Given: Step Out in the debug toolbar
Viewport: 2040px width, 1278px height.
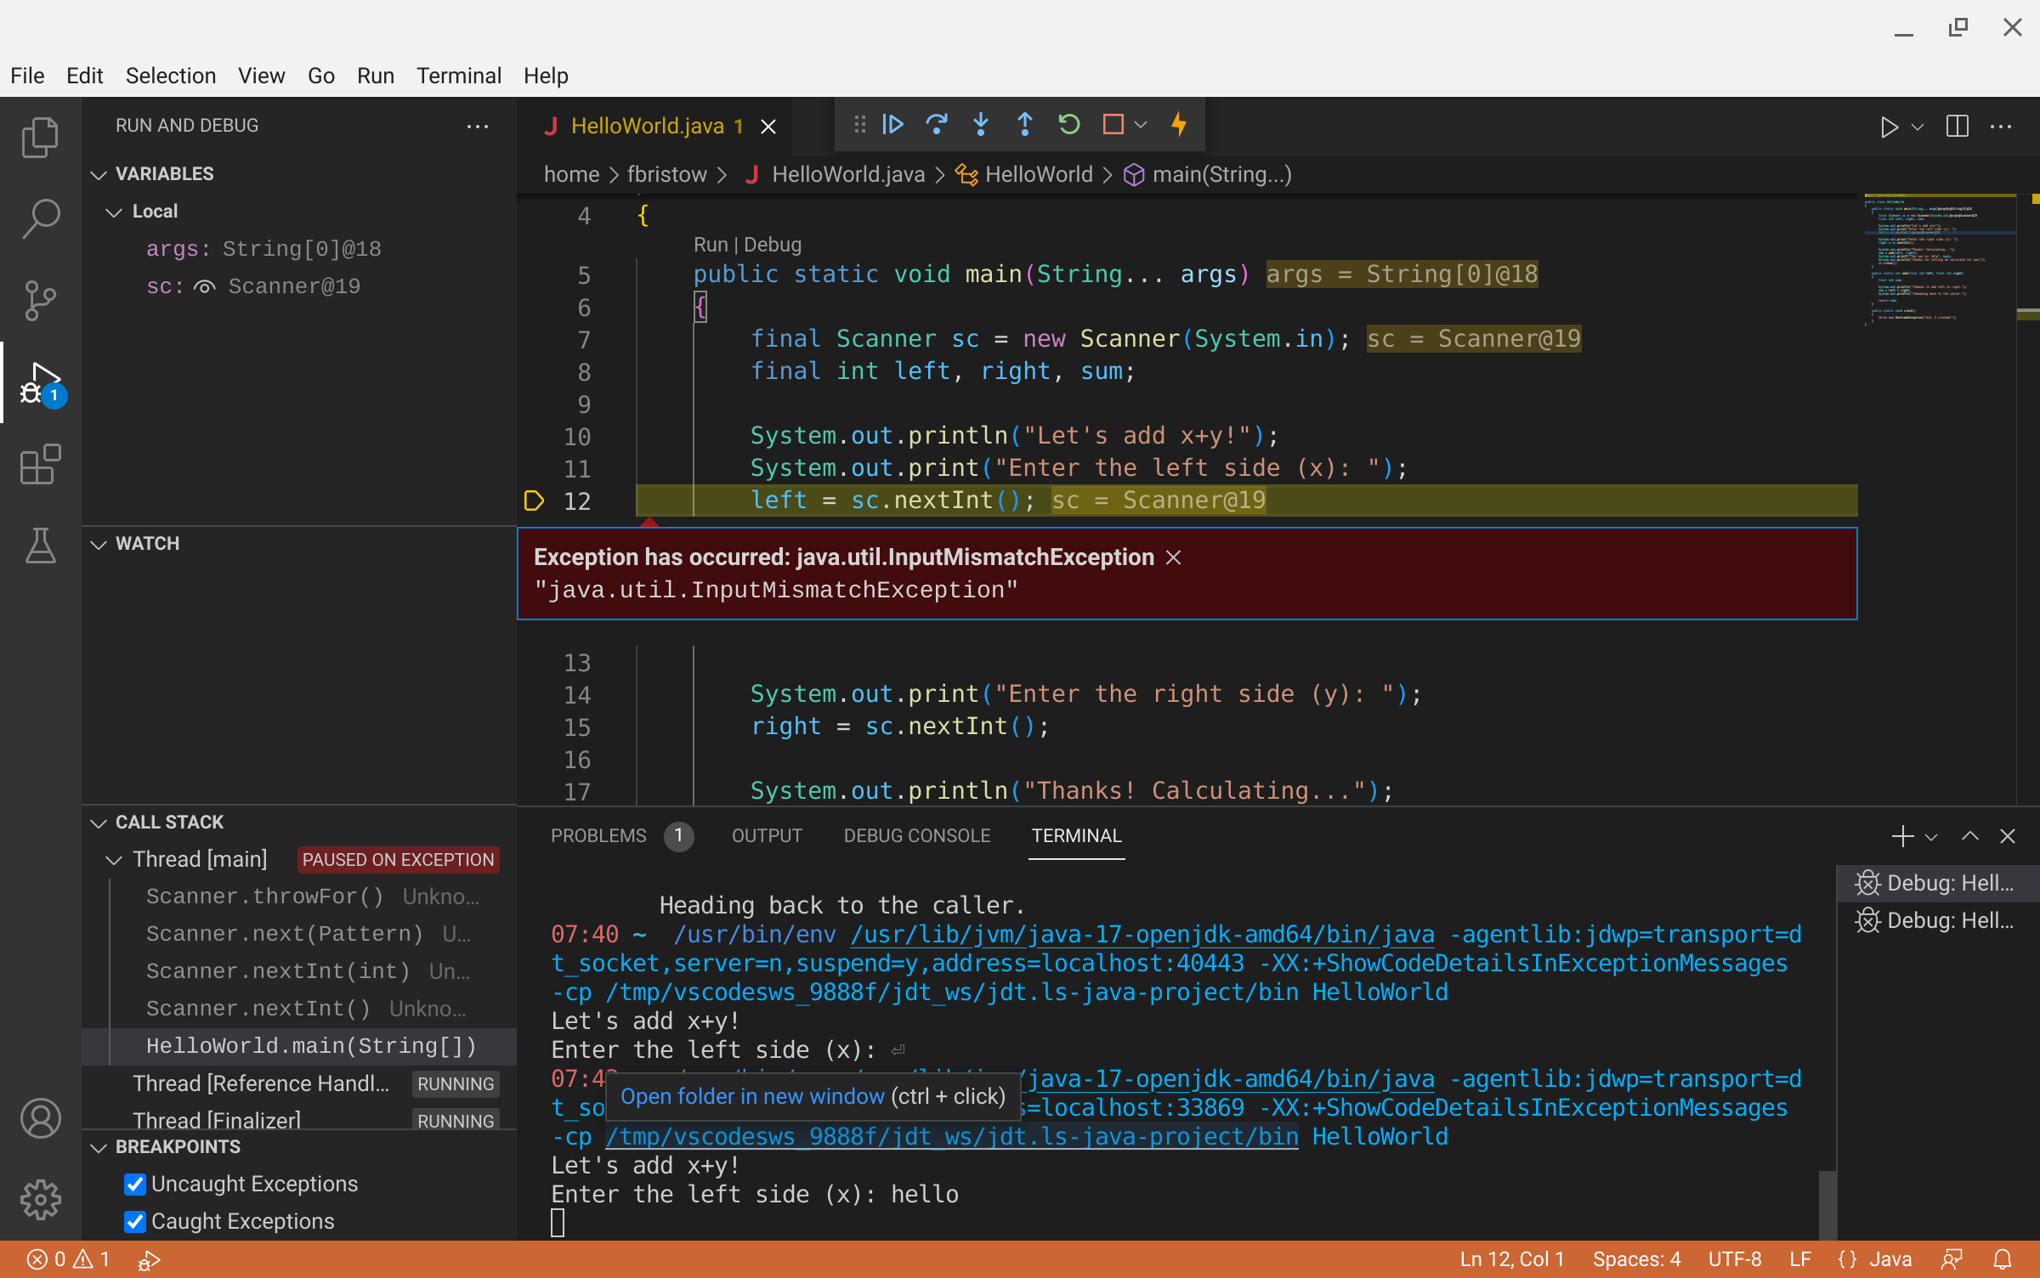Looking at the screenshot, I should pos(1025,125).
